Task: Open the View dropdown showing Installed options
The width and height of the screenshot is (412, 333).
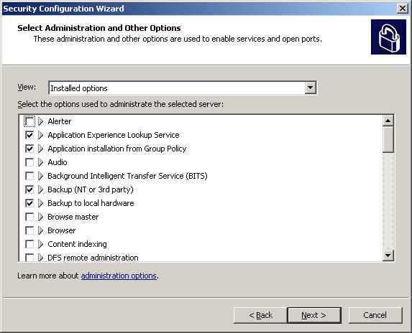Action: (311, 88)
